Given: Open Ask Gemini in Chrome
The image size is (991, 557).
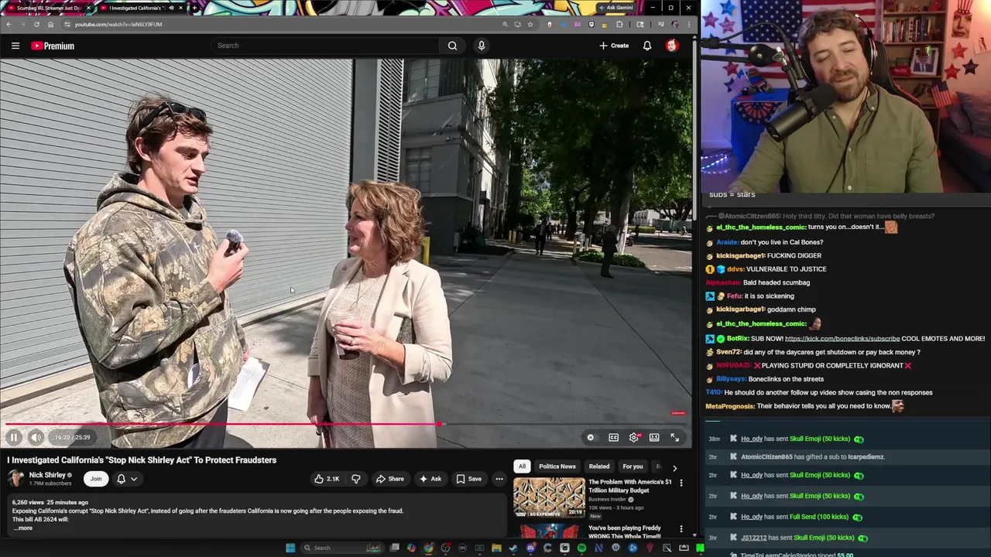Looking at the screenshot, I should point(617,8).
